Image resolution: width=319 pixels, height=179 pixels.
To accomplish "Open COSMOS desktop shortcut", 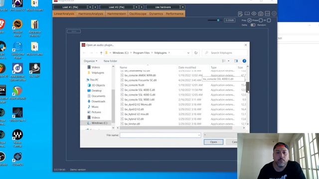I will (17, 159).
